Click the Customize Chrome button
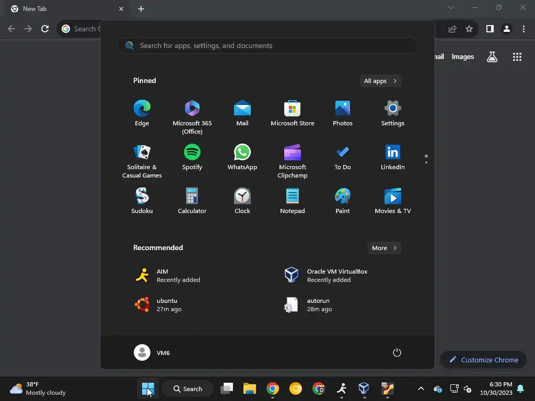Screen dimensions: 535x401 tap(483, 360)
